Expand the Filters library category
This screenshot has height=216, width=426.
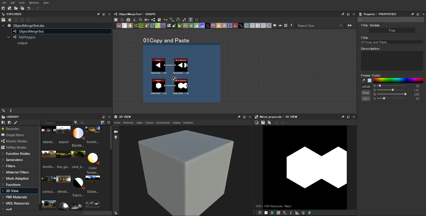[x=3, y=166]
